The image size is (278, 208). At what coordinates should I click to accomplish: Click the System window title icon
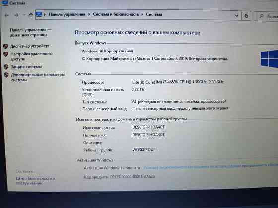(5, 3)
